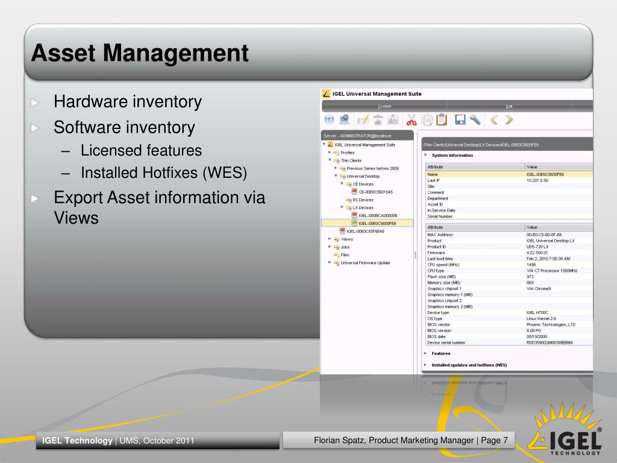Screen dimensions: 617x463
Task: Expand the Jobs tree node
Action: [330, 247]
